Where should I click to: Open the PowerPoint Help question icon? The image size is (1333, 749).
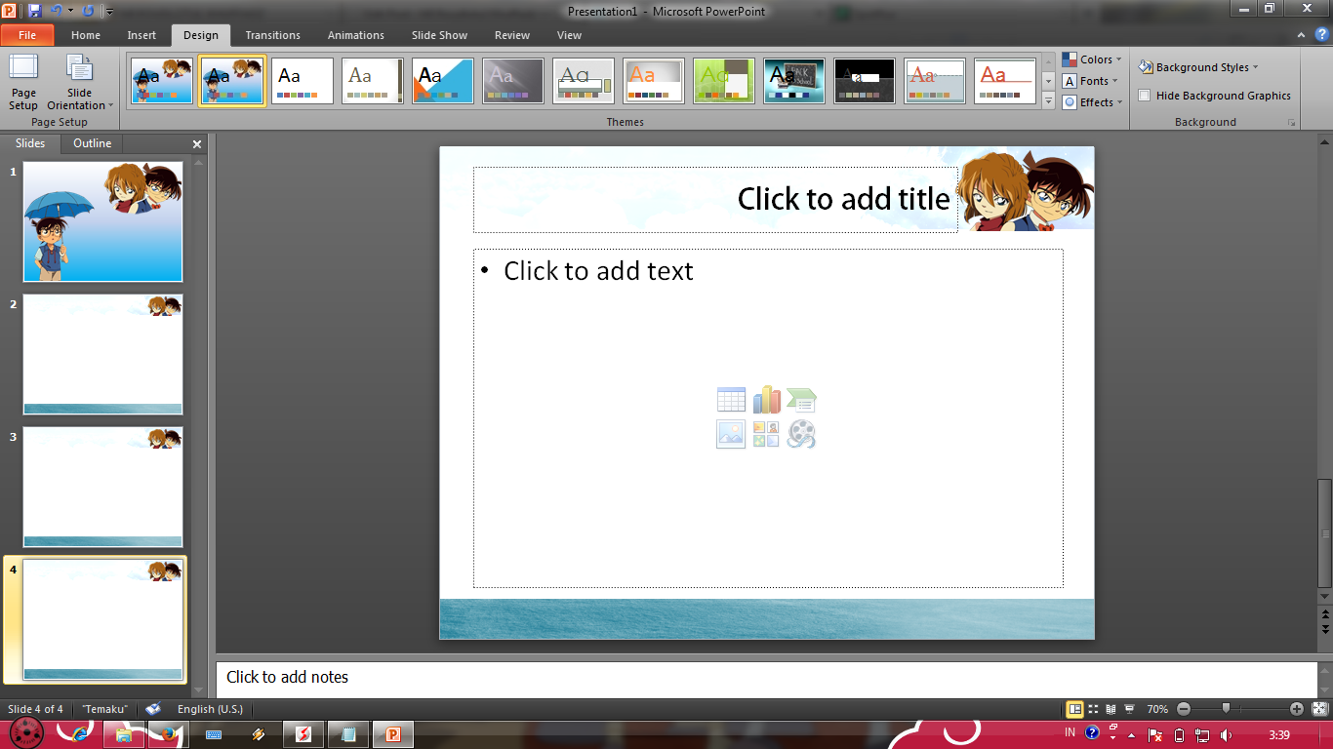point(1321,35)
